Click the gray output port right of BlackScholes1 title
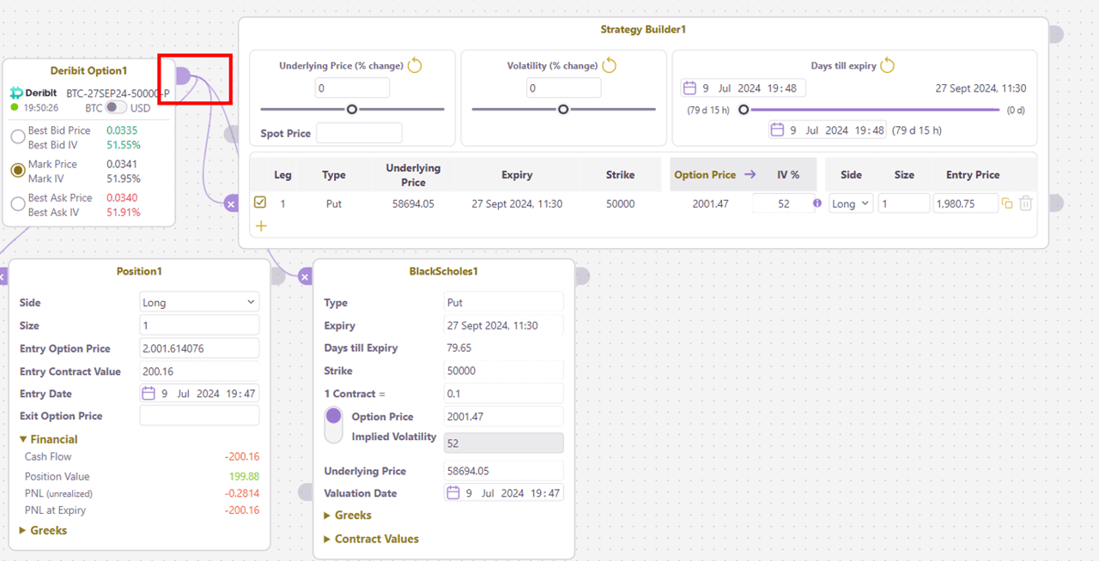This screenshot has height=561, width=1099. click(582, 275)
